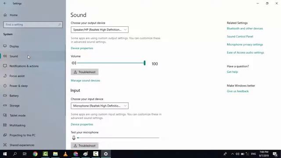
Task: Click the output Troubleshoot button
Action: [85, 72]
